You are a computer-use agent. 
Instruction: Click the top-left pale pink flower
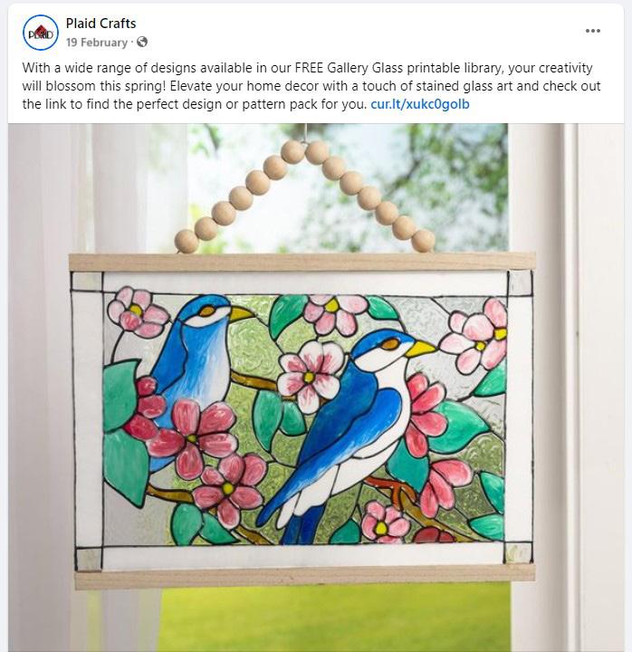click(138, 312)
